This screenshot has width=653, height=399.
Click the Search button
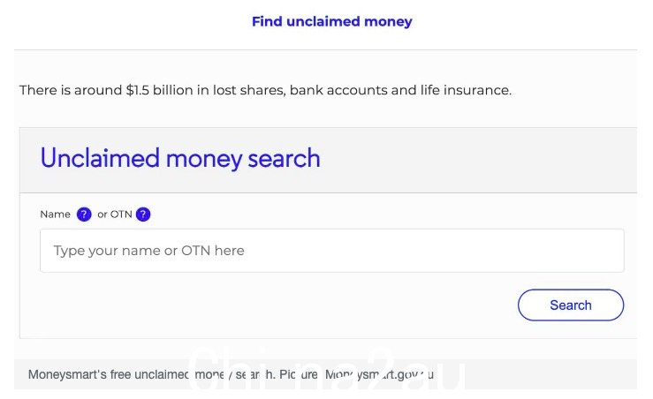pos(571,305)
